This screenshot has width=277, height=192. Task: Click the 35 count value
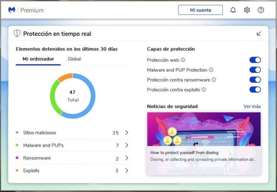(116, 133)
